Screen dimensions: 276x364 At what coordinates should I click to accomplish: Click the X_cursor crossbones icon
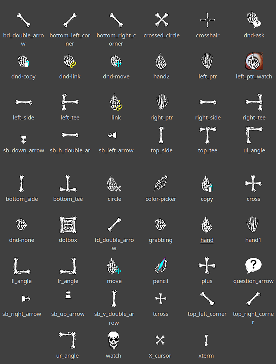pos(160,340)
